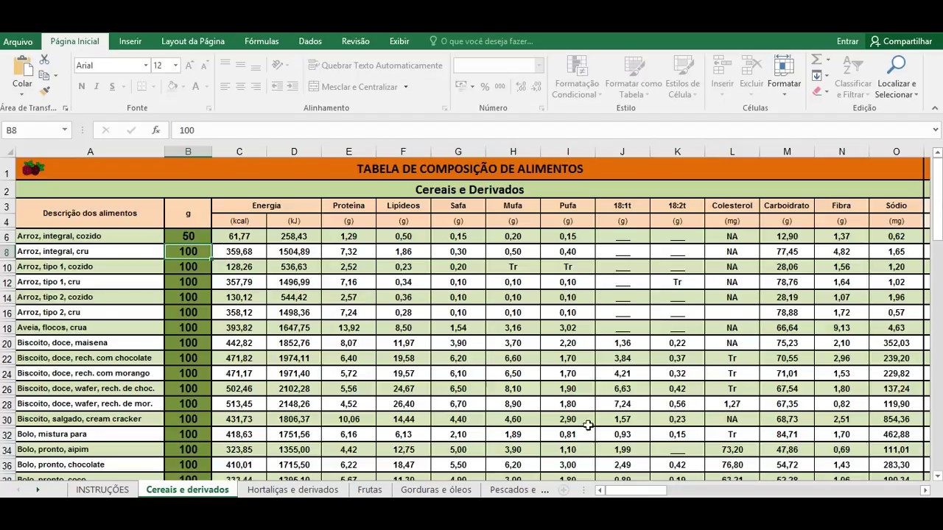Screen dimensions: 943x530
Task: Open Localizar e Selecionar menu
Action: tap(896, 77)
